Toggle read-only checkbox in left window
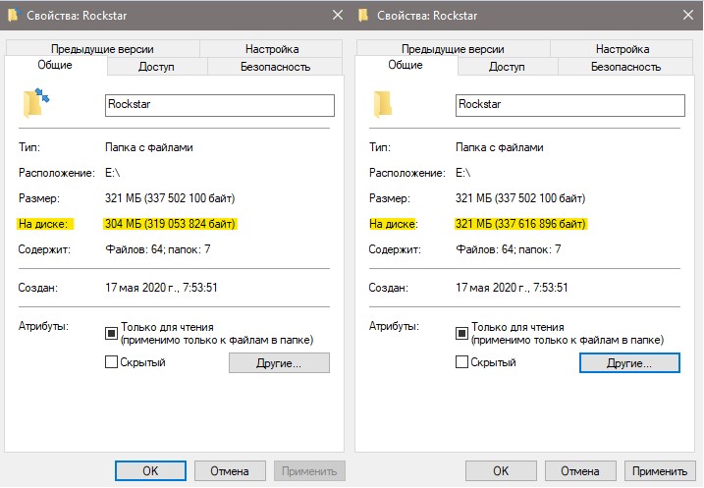 click(111, 333)
